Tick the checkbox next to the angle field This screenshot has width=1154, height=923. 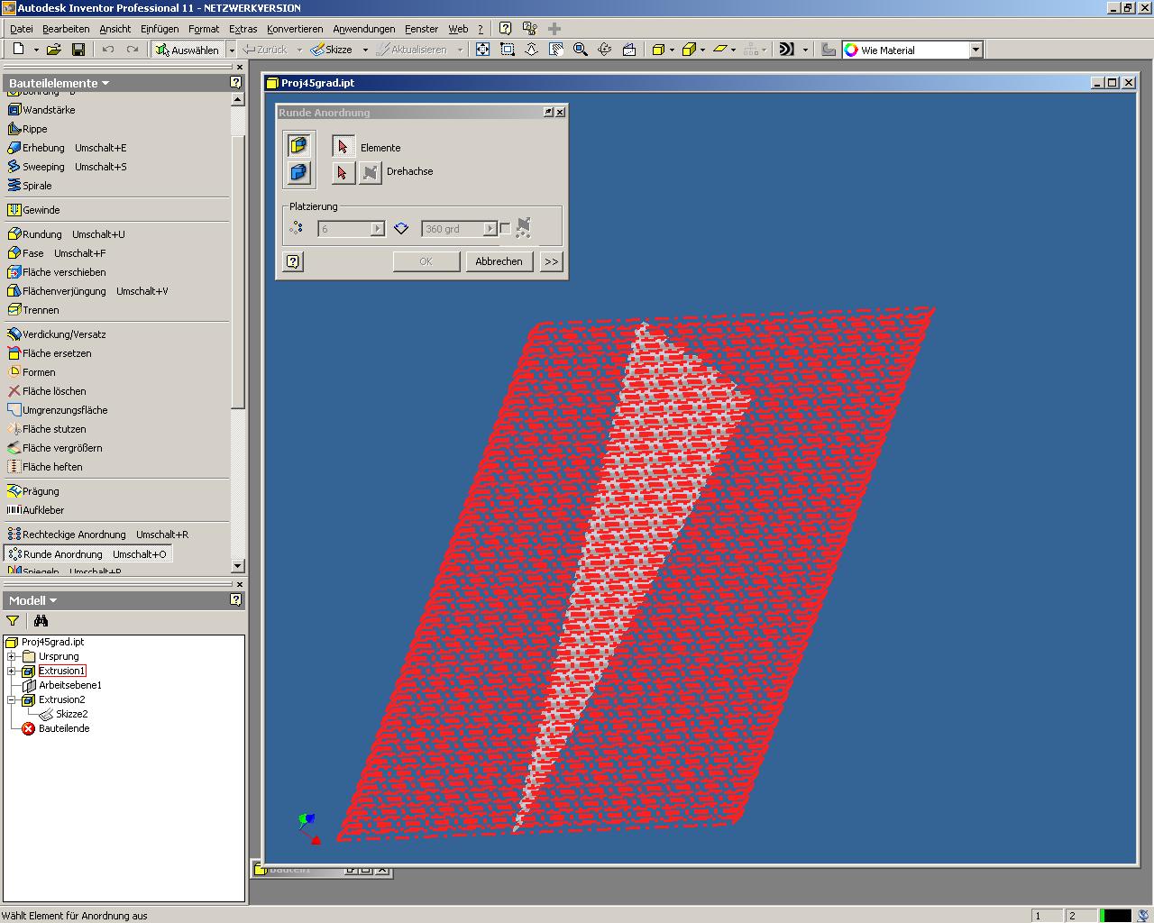505,229
